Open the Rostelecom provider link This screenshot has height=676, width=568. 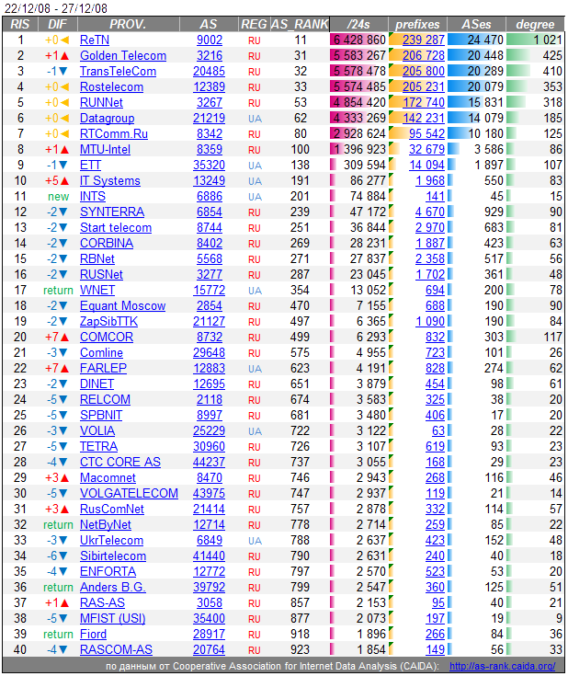coord(111,87)
